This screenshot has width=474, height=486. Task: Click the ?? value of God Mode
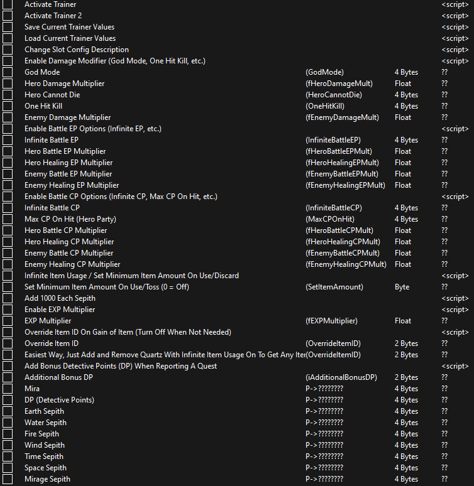point(444,72)
